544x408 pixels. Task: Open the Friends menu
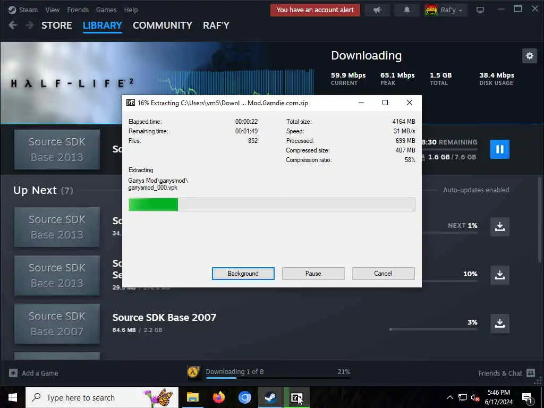pyautogui.click(x=78, y=10)
